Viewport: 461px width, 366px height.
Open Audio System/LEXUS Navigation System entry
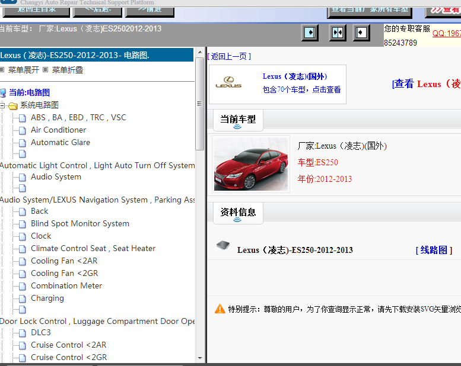point(97,200)
